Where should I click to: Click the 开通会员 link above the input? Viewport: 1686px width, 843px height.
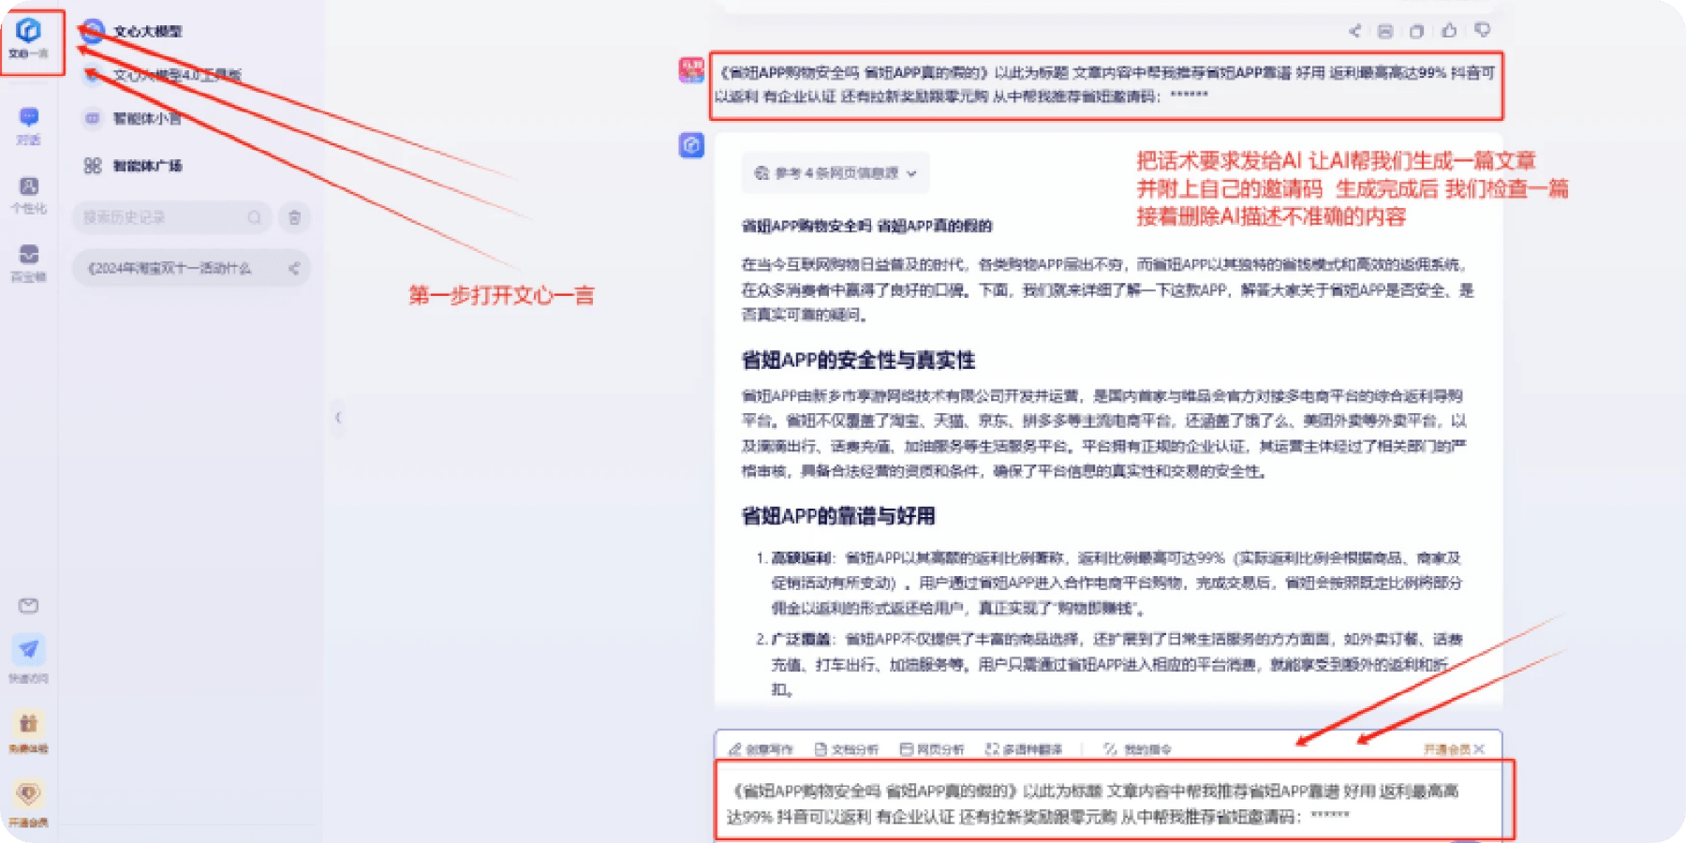1447,749
